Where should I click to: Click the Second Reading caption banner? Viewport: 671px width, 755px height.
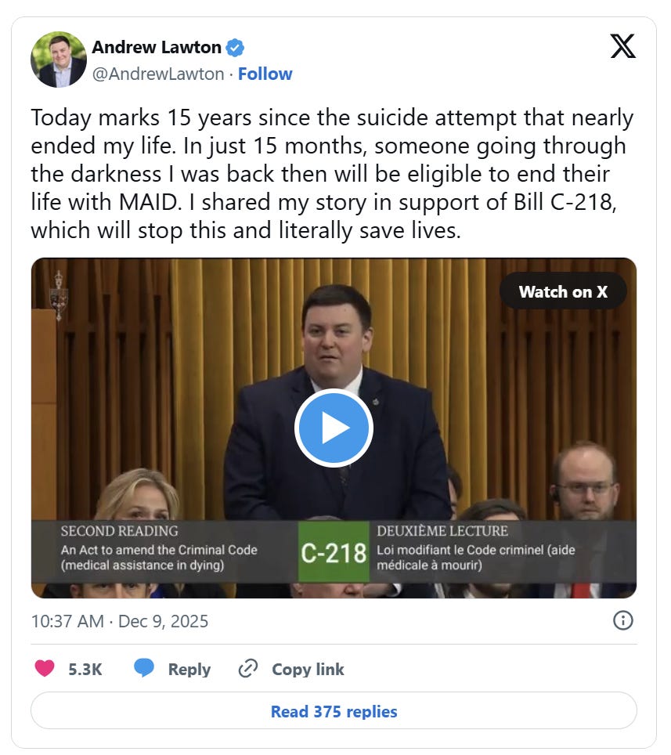pyautogui.click(x=334, y=552)
